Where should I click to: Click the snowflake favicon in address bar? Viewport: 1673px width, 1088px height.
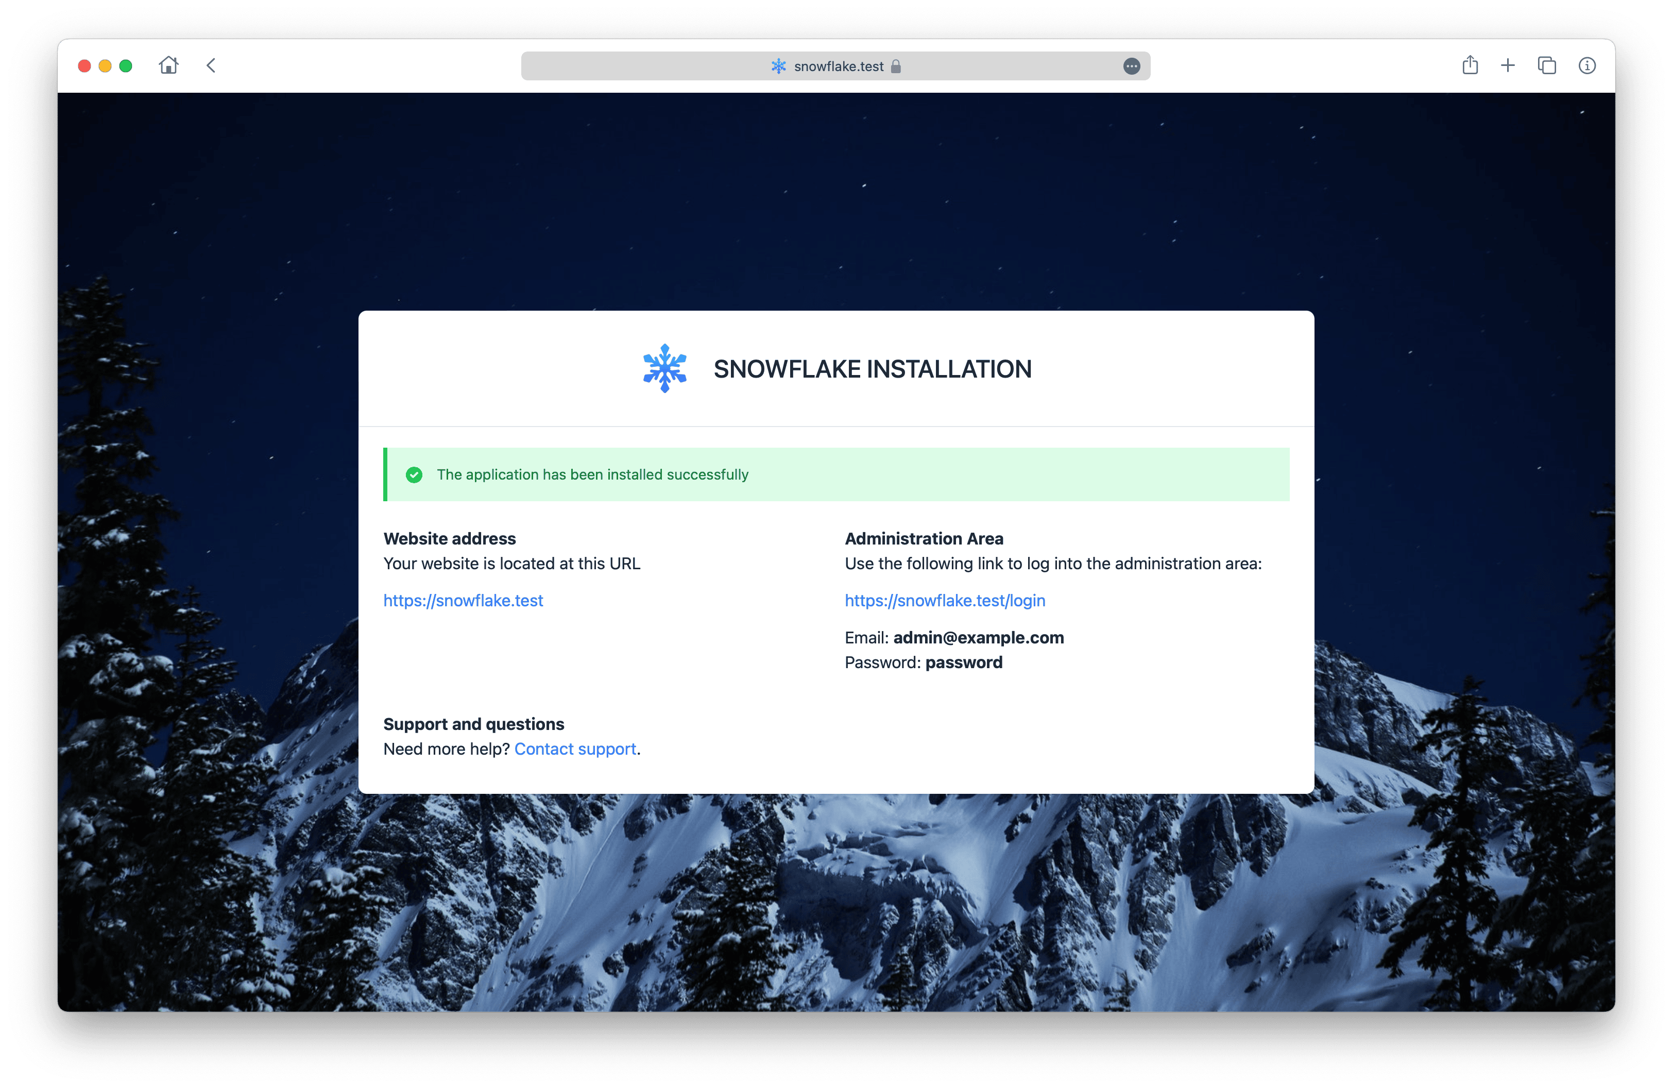click(778, 66)
